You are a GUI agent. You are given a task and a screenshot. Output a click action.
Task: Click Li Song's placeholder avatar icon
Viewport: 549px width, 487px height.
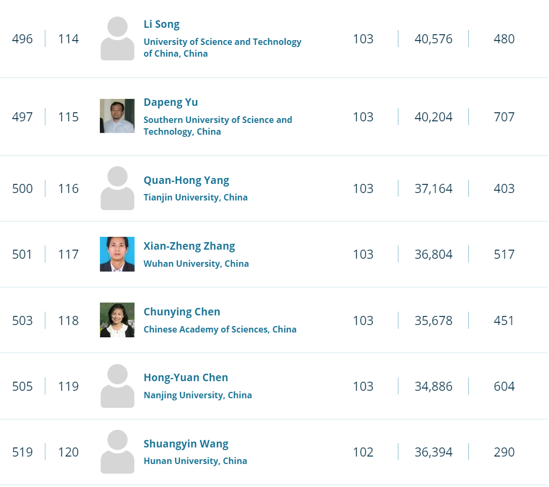tap(117, 38)
